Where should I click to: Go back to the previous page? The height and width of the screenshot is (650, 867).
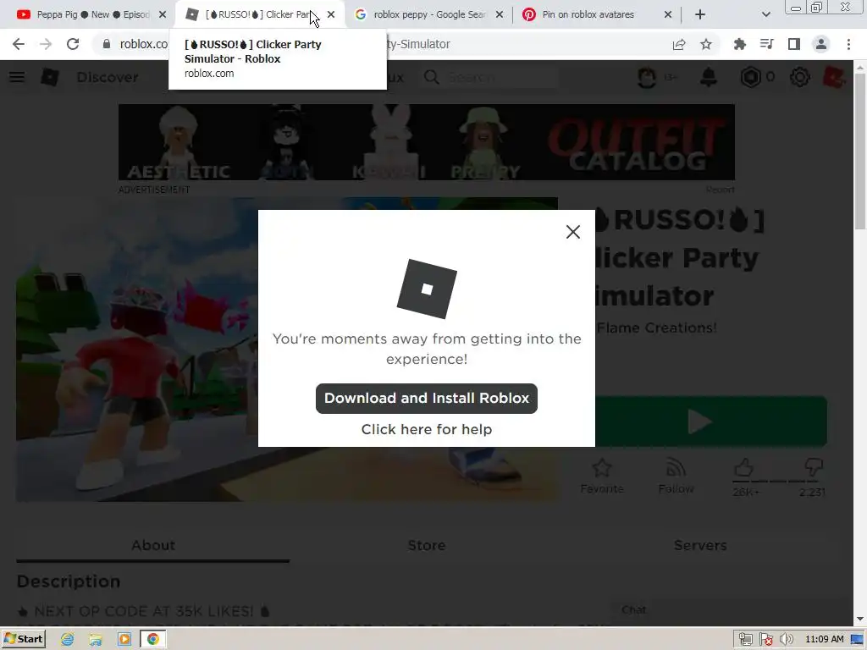19,44
